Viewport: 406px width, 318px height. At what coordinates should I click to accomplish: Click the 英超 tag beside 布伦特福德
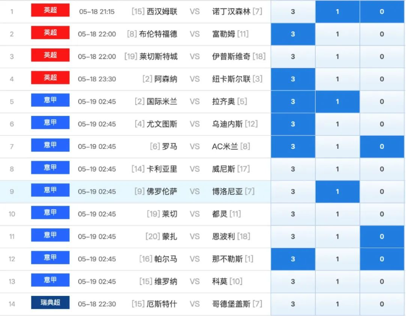coord(50,32)
